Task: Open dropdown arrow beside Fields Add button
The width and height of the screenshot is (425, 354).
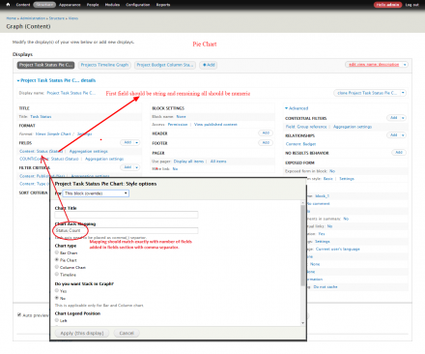Action: (x=137, y=142)
